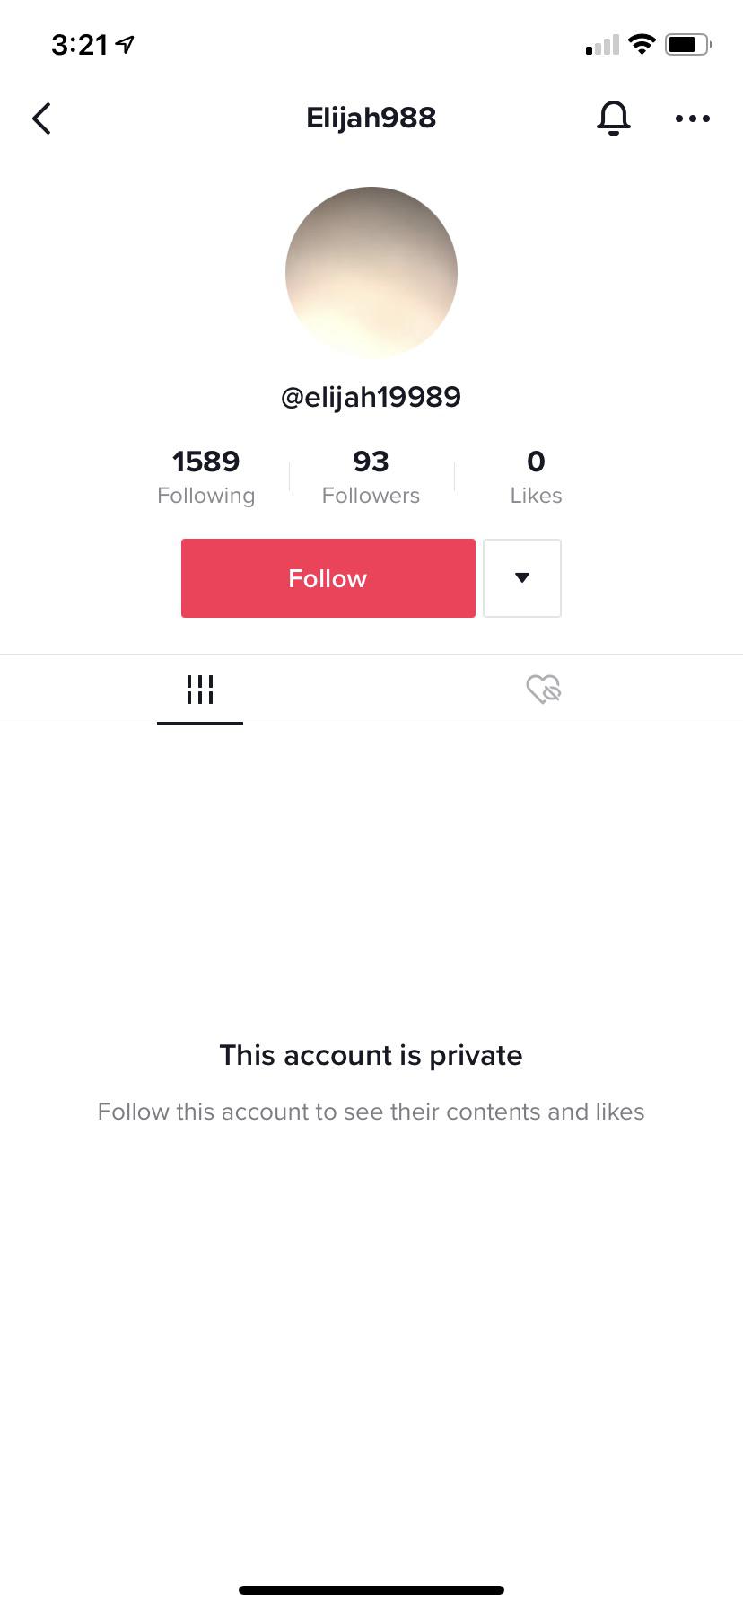743x1609 pixels.
Task: Tap the Wi-Fi indicator in the status bar
Action: [x=641, y=42]
